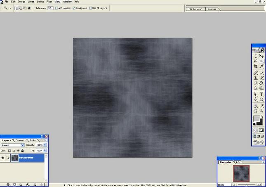Select the Zoom magnifier tool
The width and height of the screenshot is (266, 187).
click(262, 111)
